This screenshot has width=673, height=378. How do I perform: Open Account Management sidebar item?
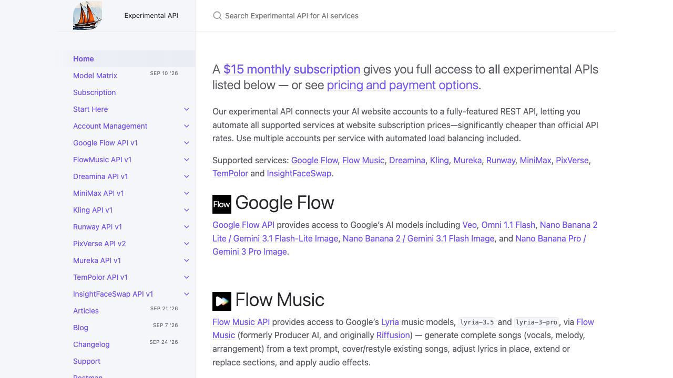(x=110, y=126)
